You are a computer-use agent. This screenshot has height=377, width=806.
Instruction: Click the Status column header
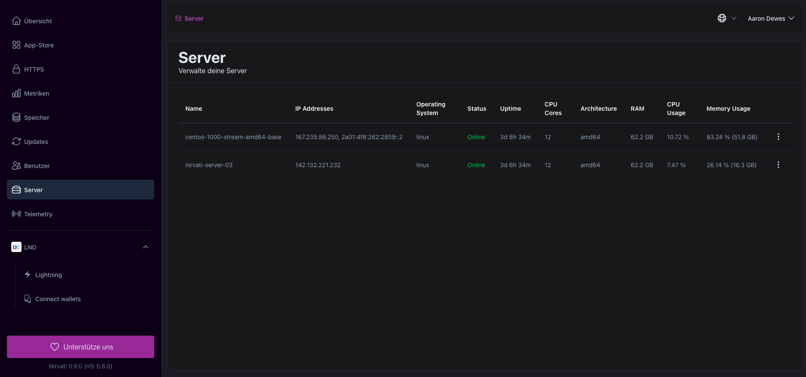[477, 109]
